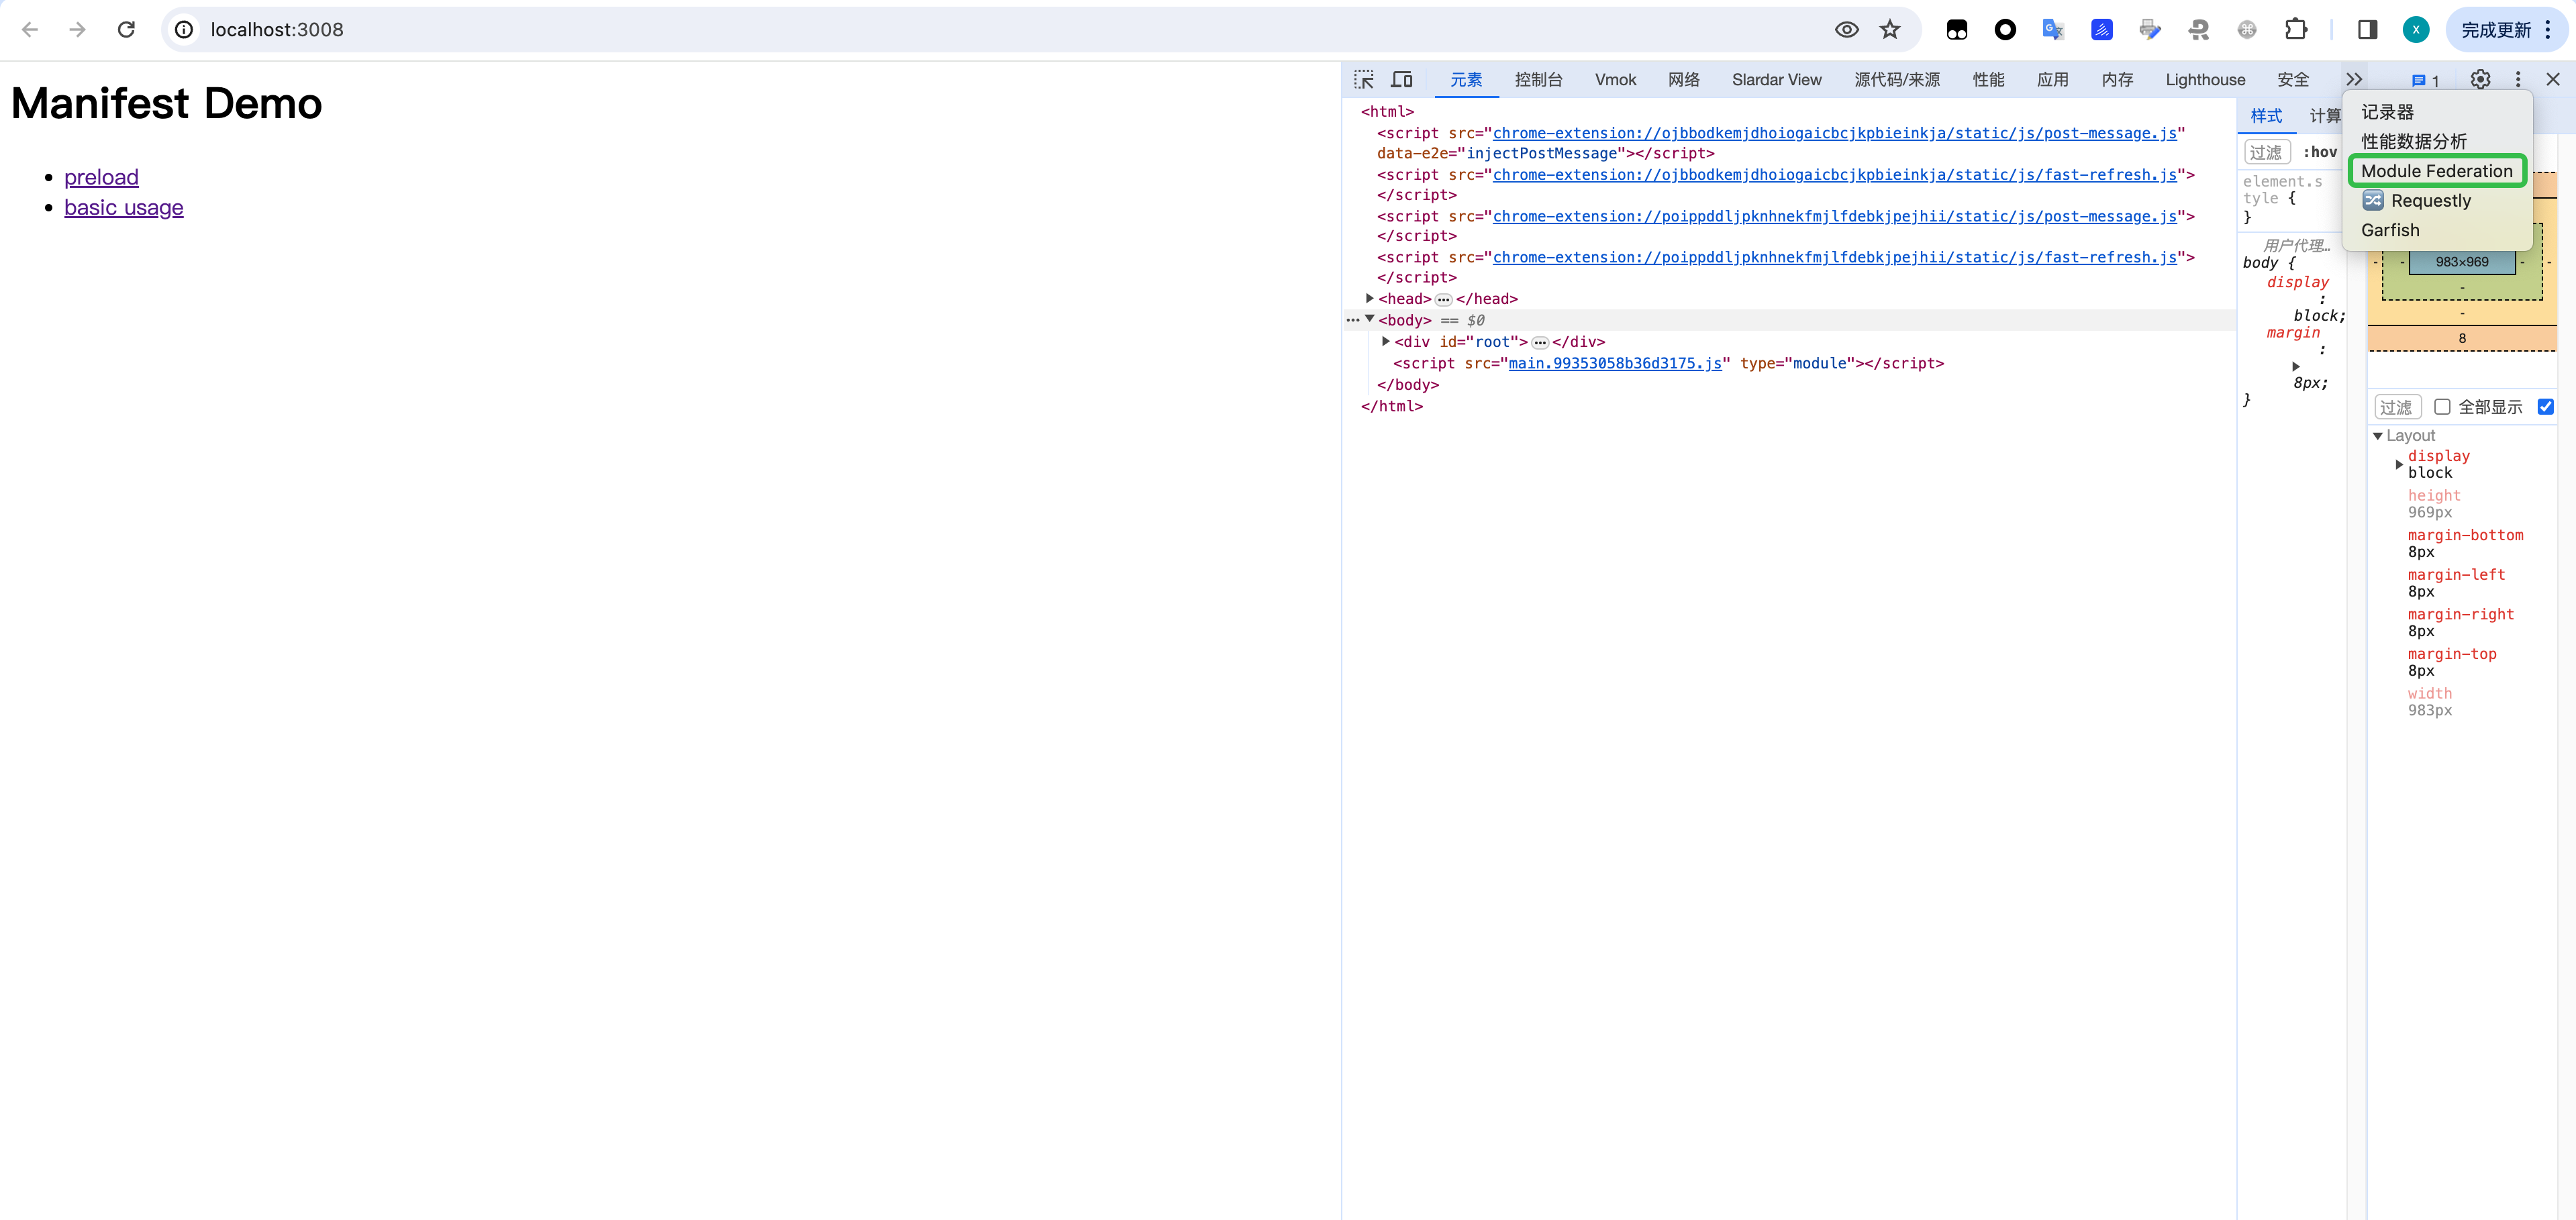The width and height of the screenshot is (2576, 1220).
Task: Click the styles 过滤 filter input
Action: coord(2266,152)
